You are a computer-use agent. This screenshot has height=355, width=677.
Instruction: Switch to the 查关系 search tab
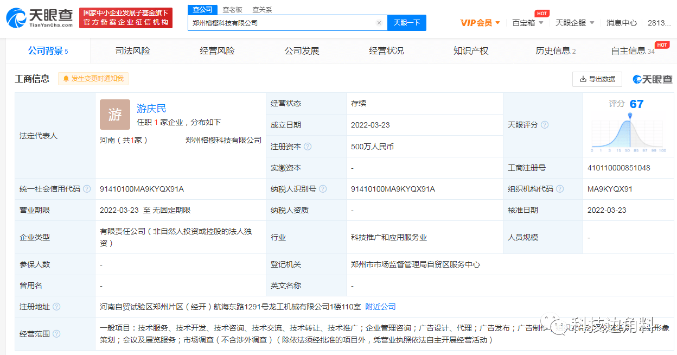point(262,10)
